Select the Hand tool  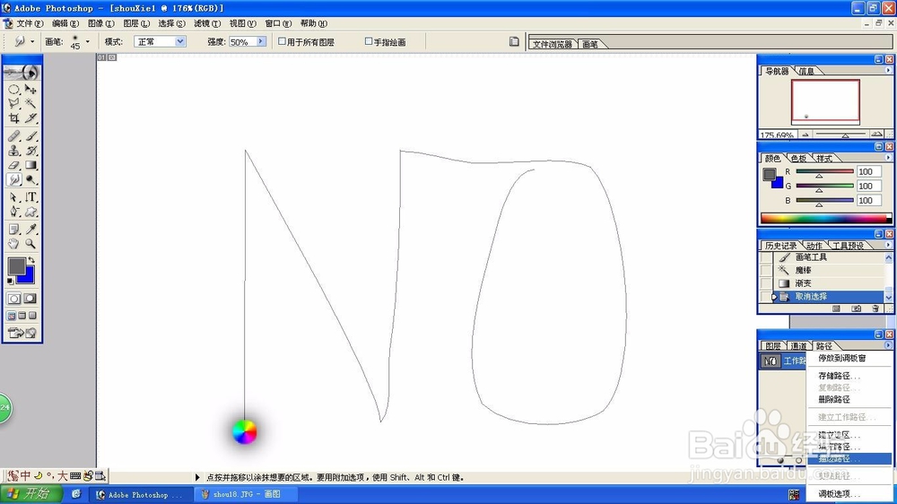pos(13,244)
